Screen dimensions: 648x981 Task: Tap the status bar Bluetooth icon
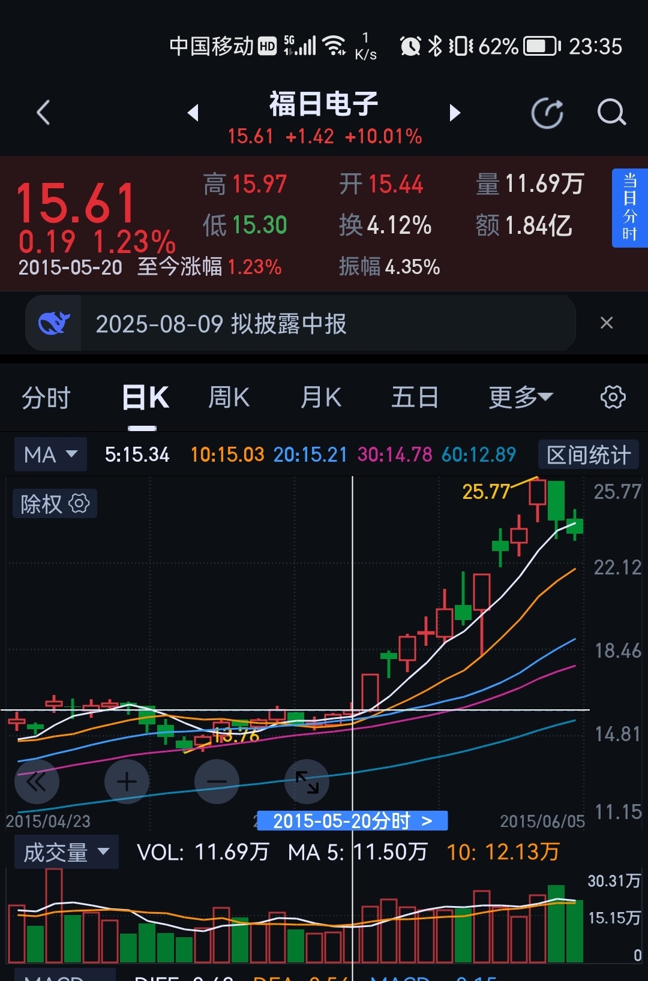[435, 46]
